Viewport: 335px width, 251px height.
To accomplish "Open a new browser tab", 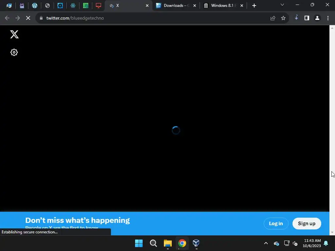I will 254,6.
